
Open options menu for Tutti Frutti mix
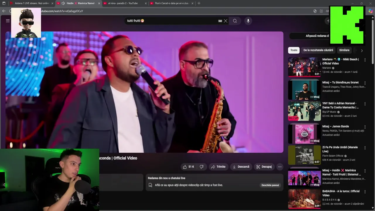(365, 171)
